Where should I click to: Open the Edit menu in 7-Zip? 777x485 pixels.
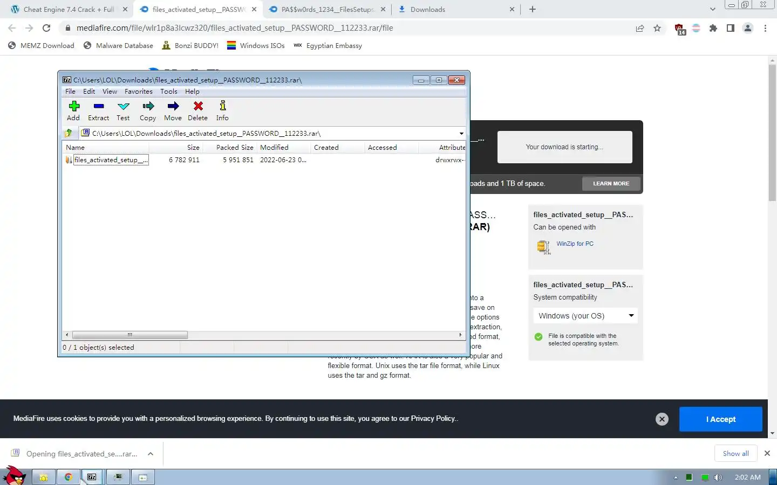coord(89,92)
